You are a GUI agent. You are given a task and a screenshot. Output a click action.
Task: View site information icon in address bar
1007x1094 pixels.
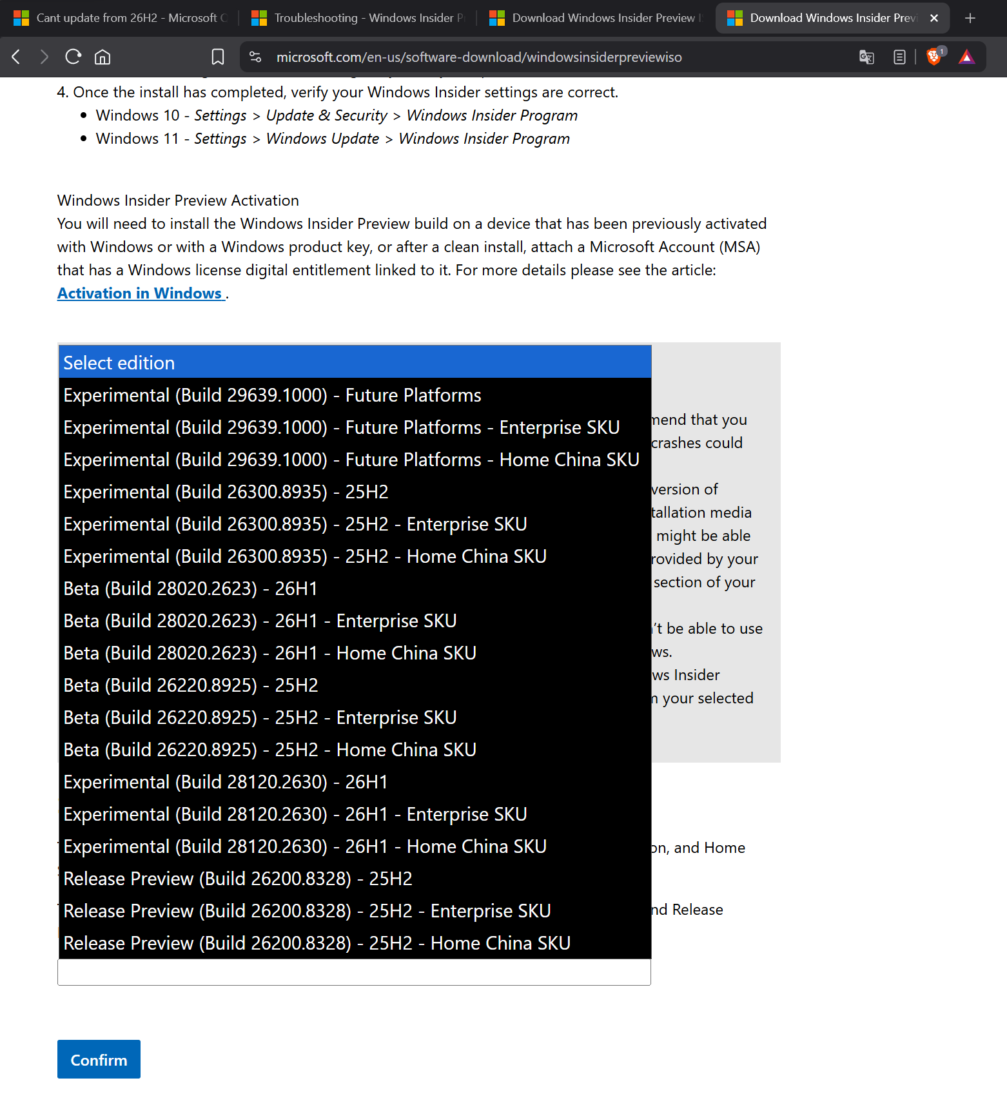click(255, 57)
